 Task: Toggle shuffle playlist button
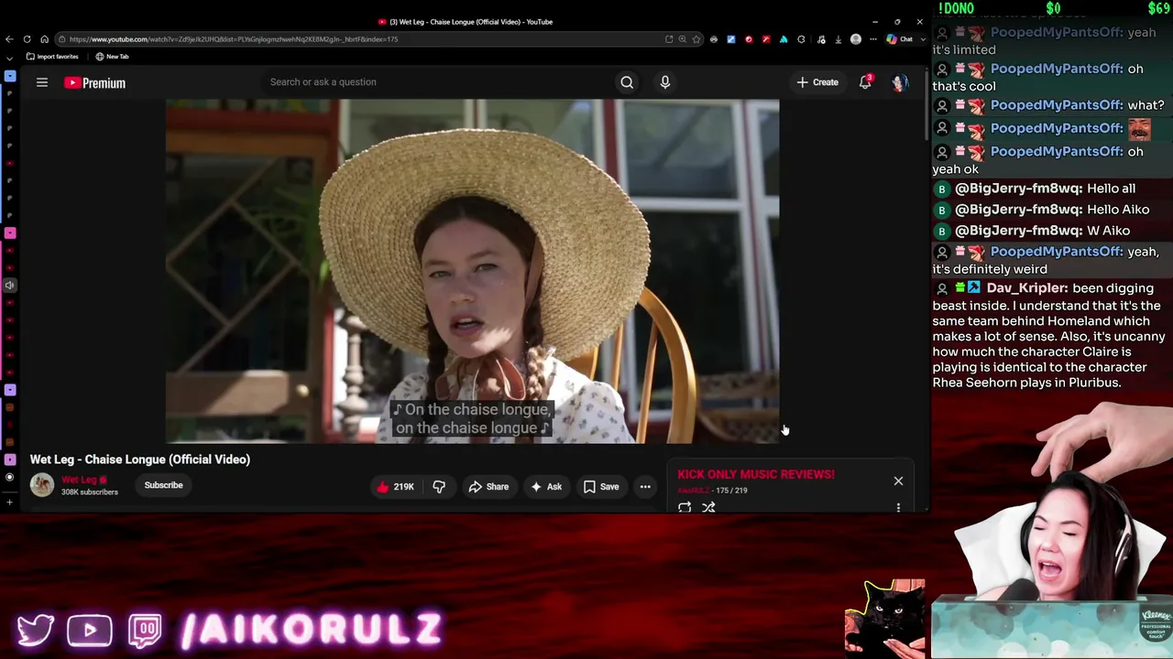tap(708, 507)
